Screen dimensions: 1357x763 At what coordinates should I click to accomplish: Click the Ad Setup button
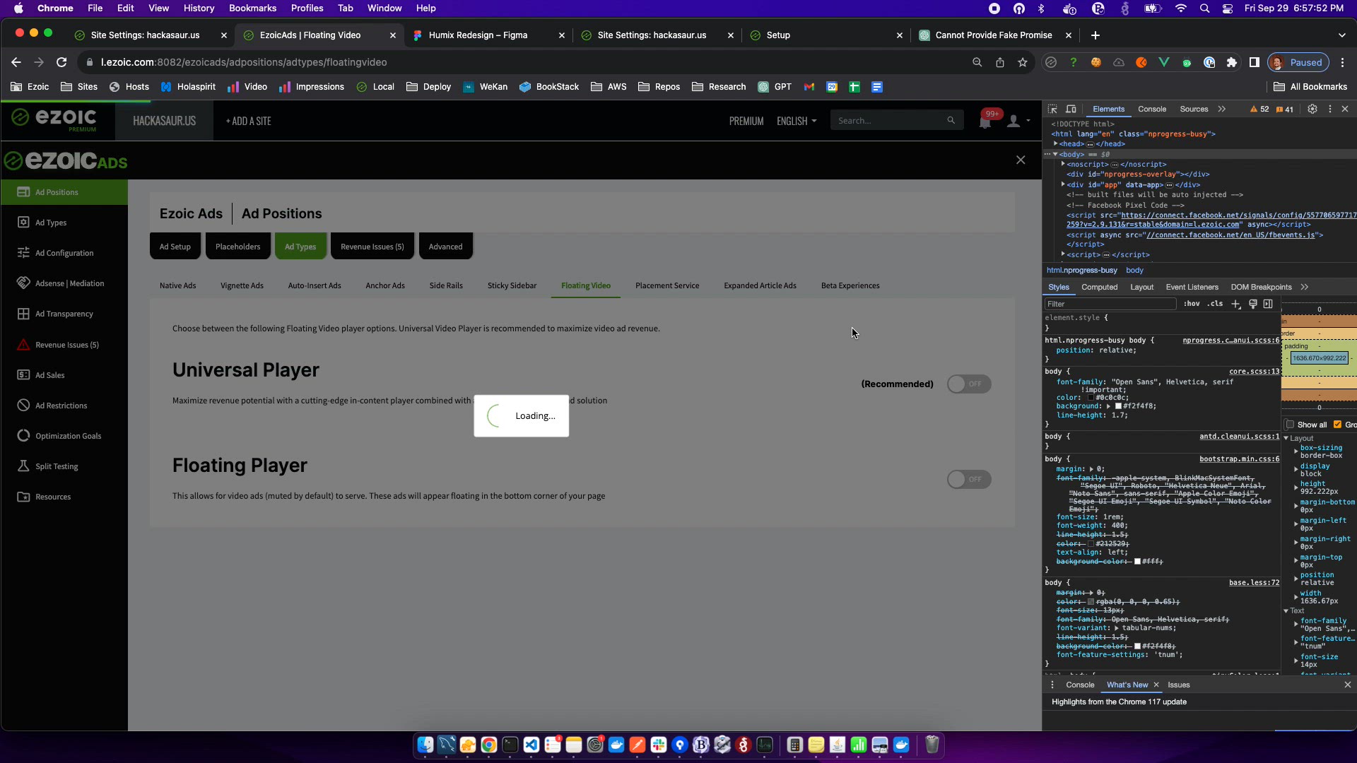tap(175, 247)
